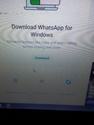Select the 'Add contact' label
The image size is (94, 125).
[42, 93]
